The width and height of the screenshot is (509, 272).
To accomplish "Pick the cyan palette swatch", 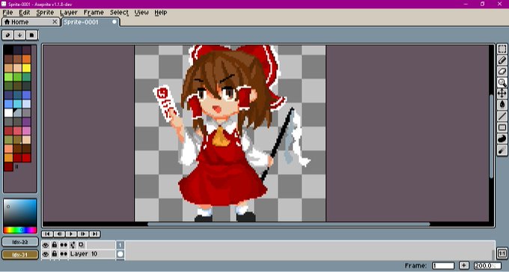I will click(x=17, y=103).
